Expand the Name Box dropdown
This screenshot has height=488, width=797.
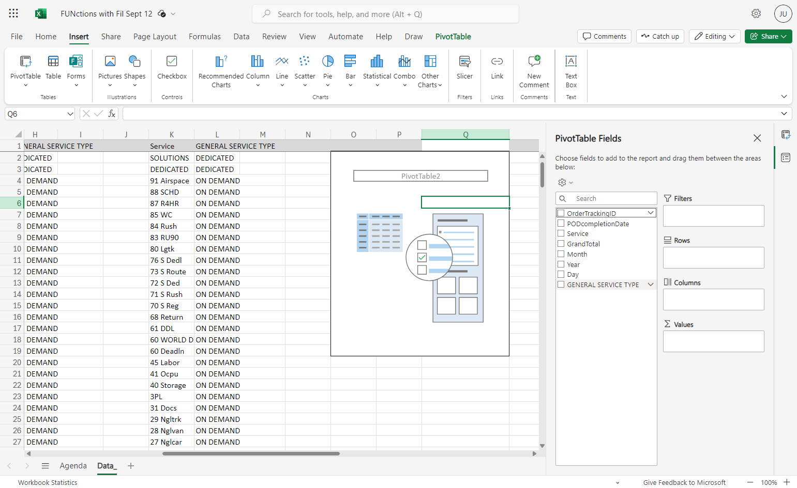click(70, 114)
